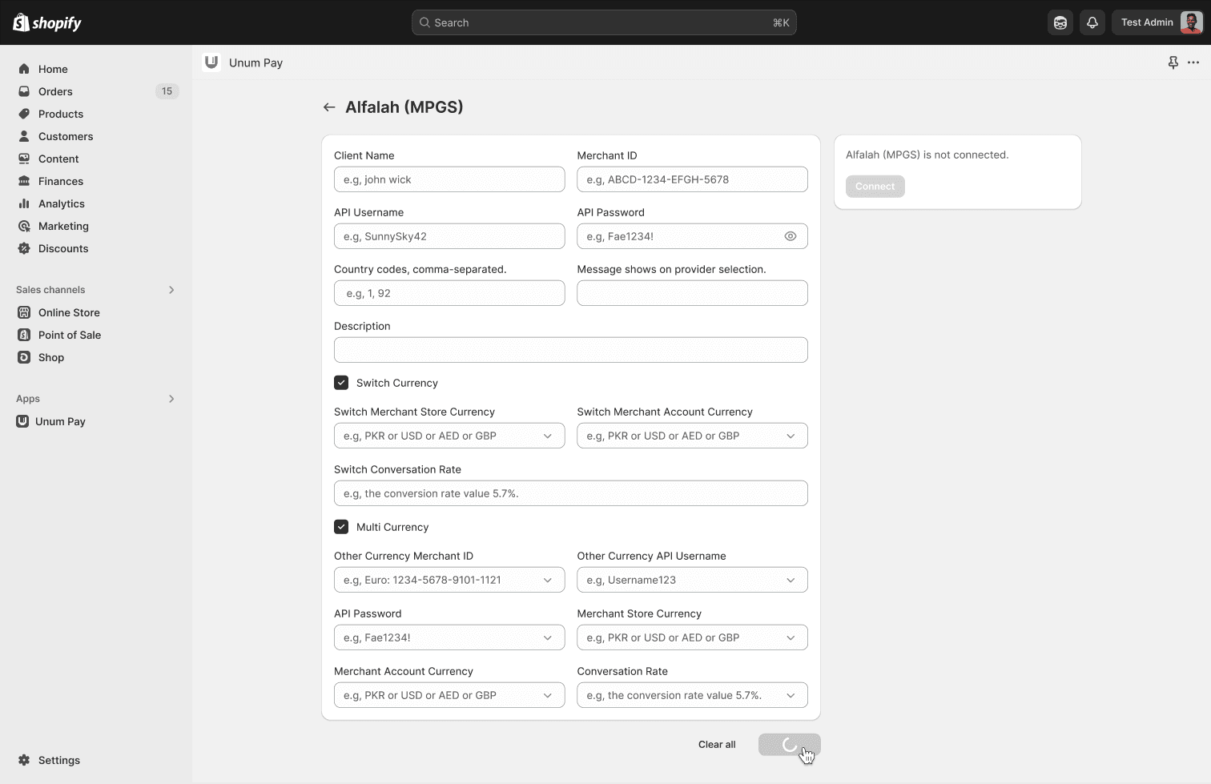Viewport: 1211px width, 784px height.
Task: Go to Orders in the sidebar
Action: [55, 91]
